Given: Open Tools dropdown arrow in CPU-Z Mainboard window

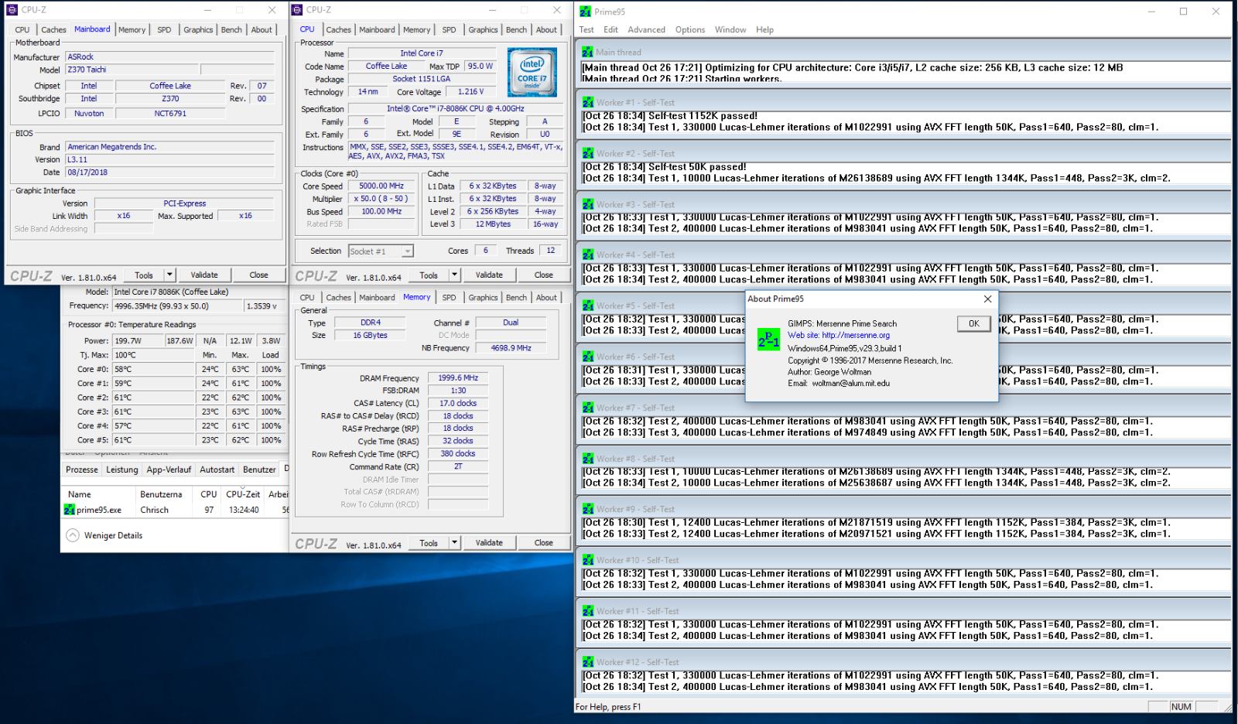Looking at the screenshot, I should (169, 275).
